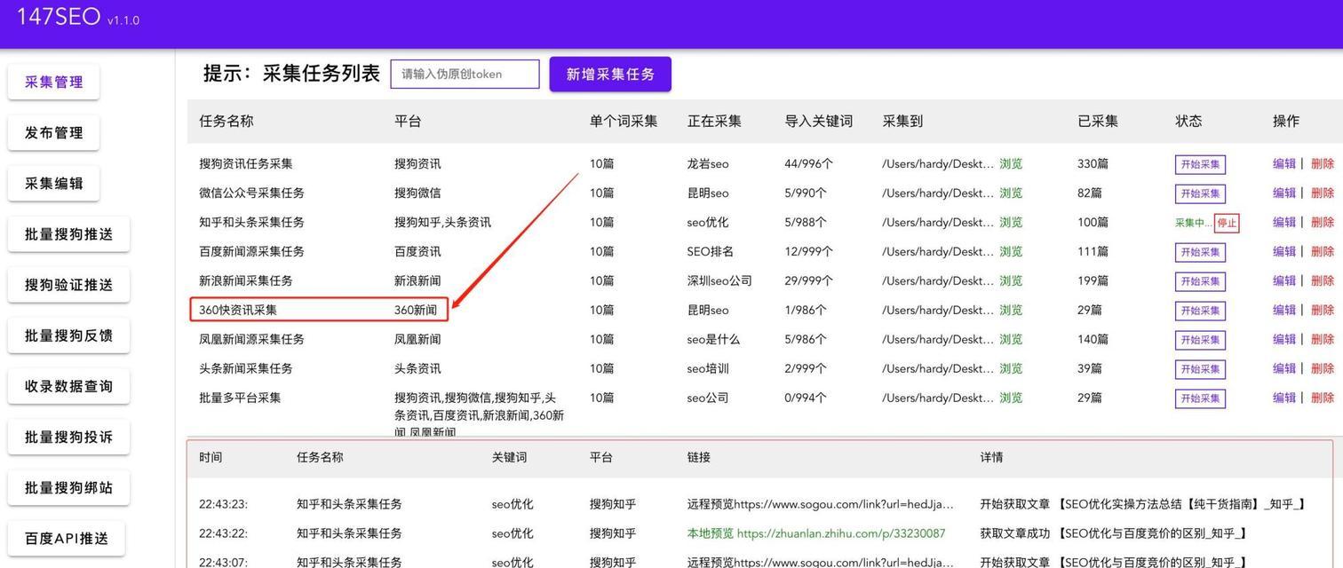Image resolution: width=1343 pixels, height=568 pixels.
Task: Delete the 批量多平台采集 task
Action: tap(1323, 398)
